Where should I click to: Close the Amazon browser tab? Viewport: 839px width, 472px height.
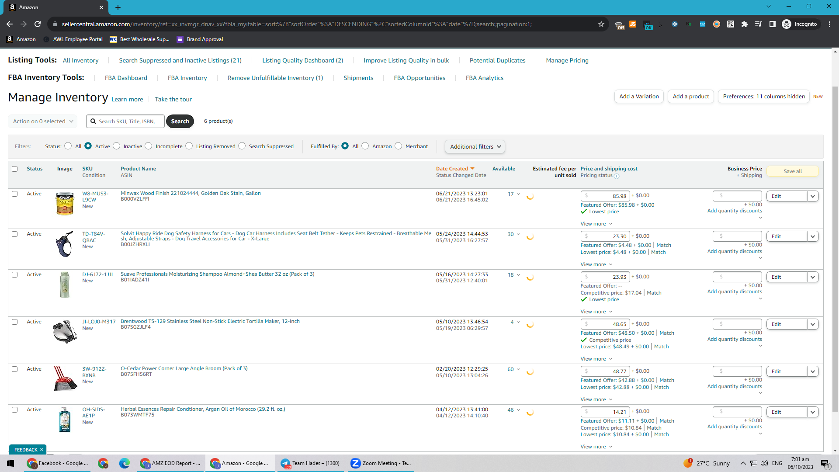(x=101, y=7)
